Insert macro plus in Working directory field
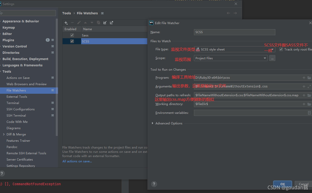 pyautogui.click(x=304, y=104)
